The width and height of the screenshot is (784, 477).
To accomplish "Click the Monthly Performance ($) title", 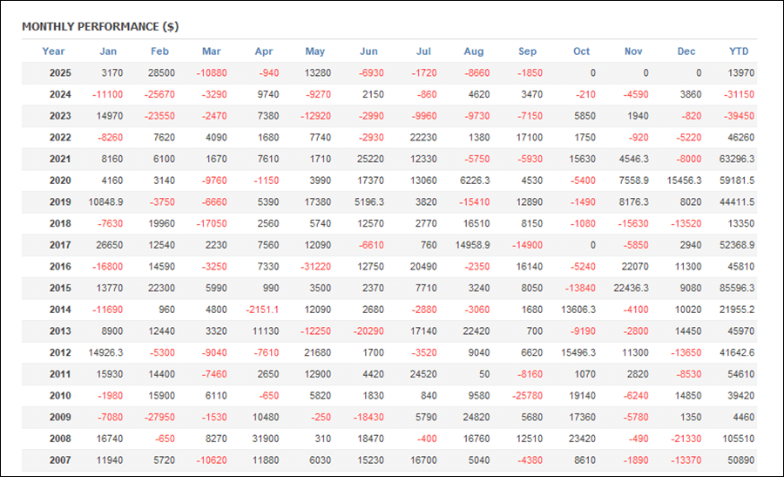I will (x=100, y=26).
